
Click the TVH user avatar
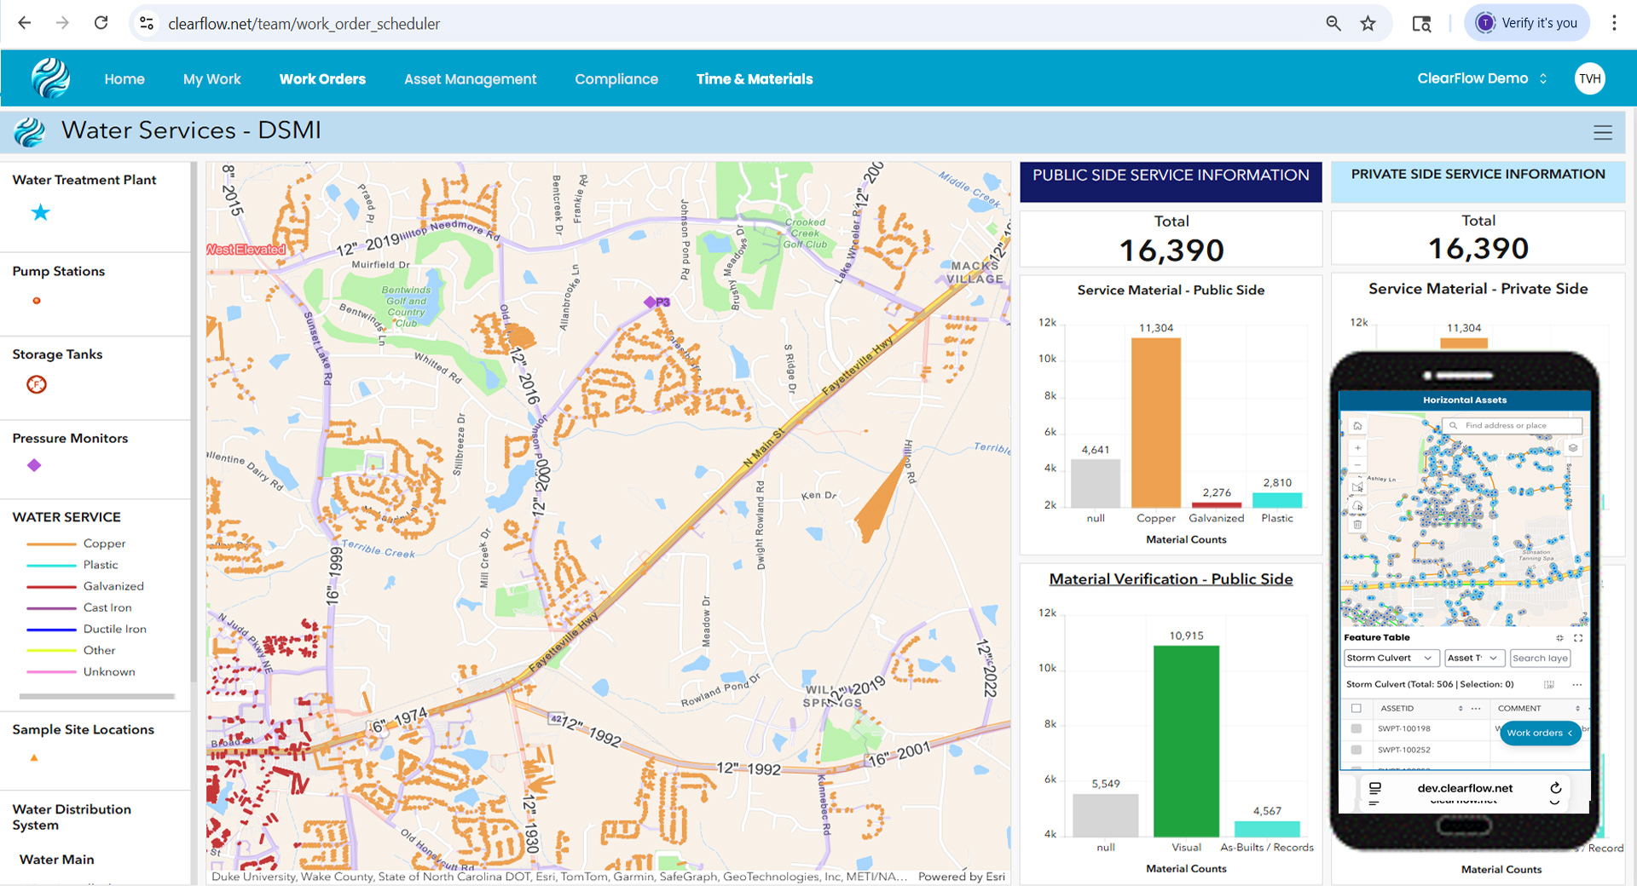[1589, 78]
